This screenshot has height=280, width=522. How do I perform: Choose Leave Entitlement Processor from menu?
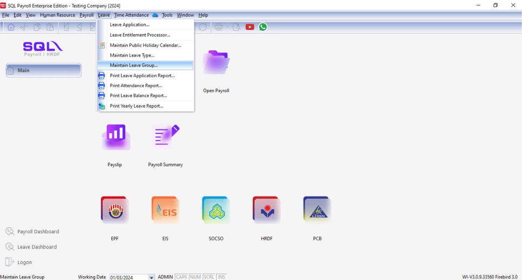click(x=140, y=35)
